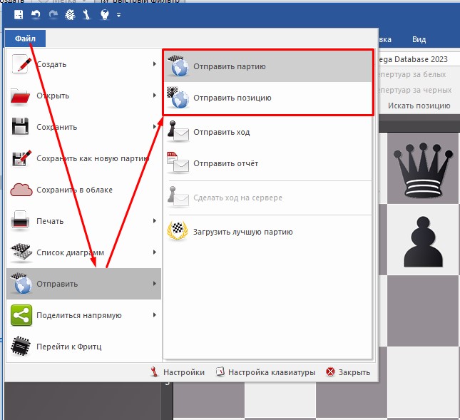Image resolution: width=460 pixels, height=420 pixels.
Task: Expand the Печать submenu arrow
Action: pyautogui.click(x=155, y=222)
